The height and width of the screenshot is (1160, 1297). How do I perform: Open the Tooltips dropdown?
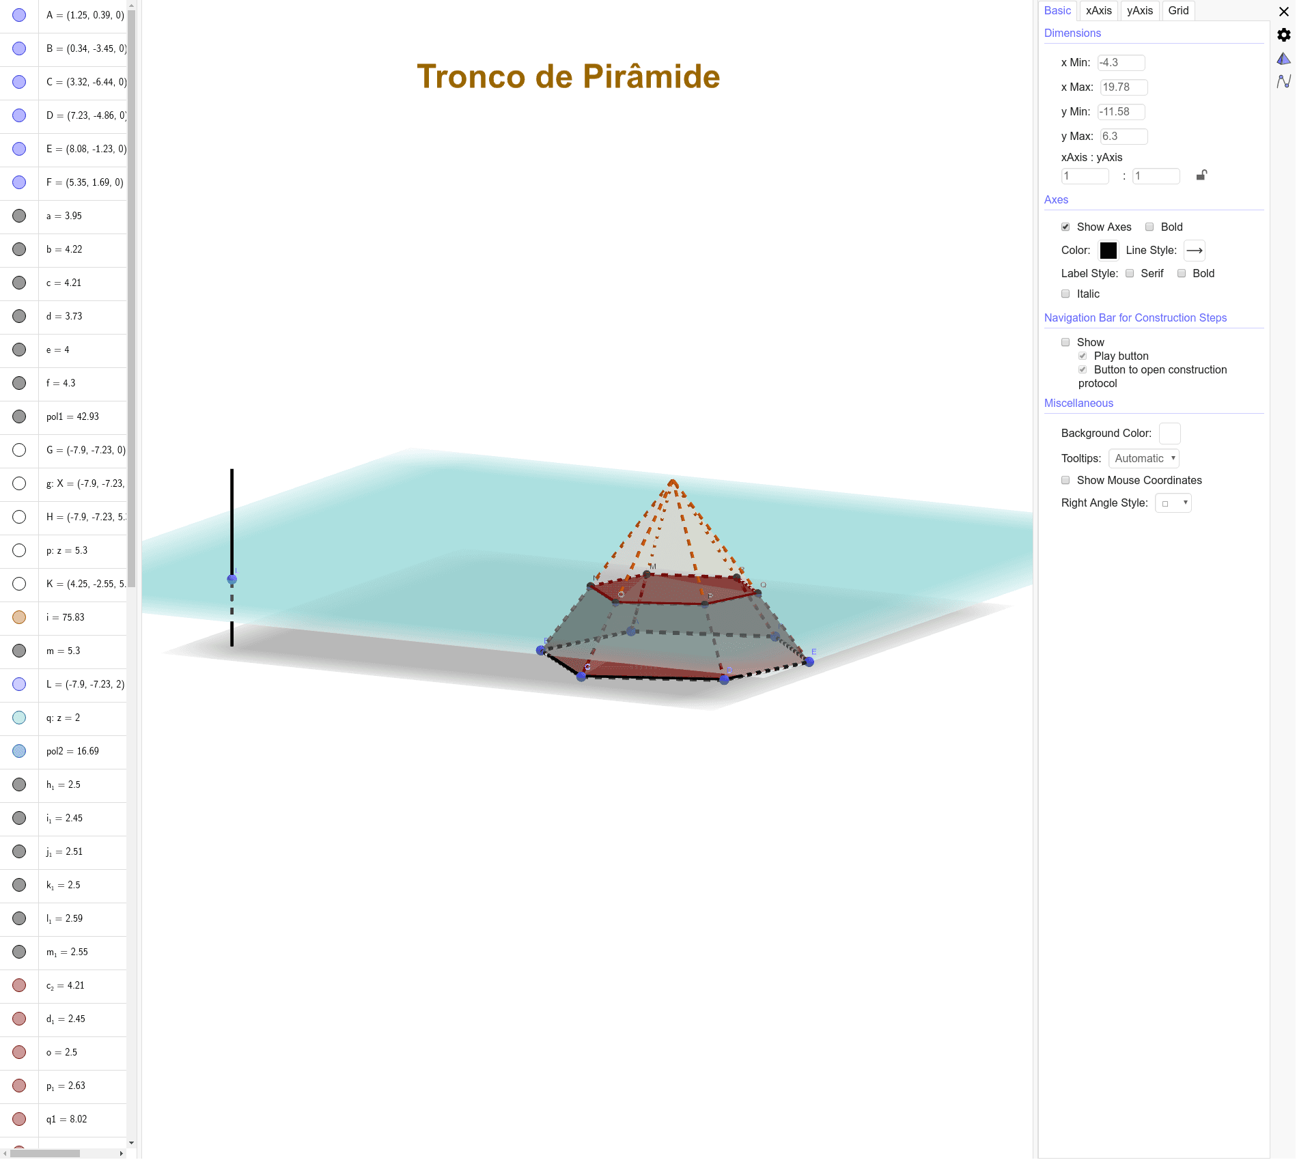[1143, 458]
